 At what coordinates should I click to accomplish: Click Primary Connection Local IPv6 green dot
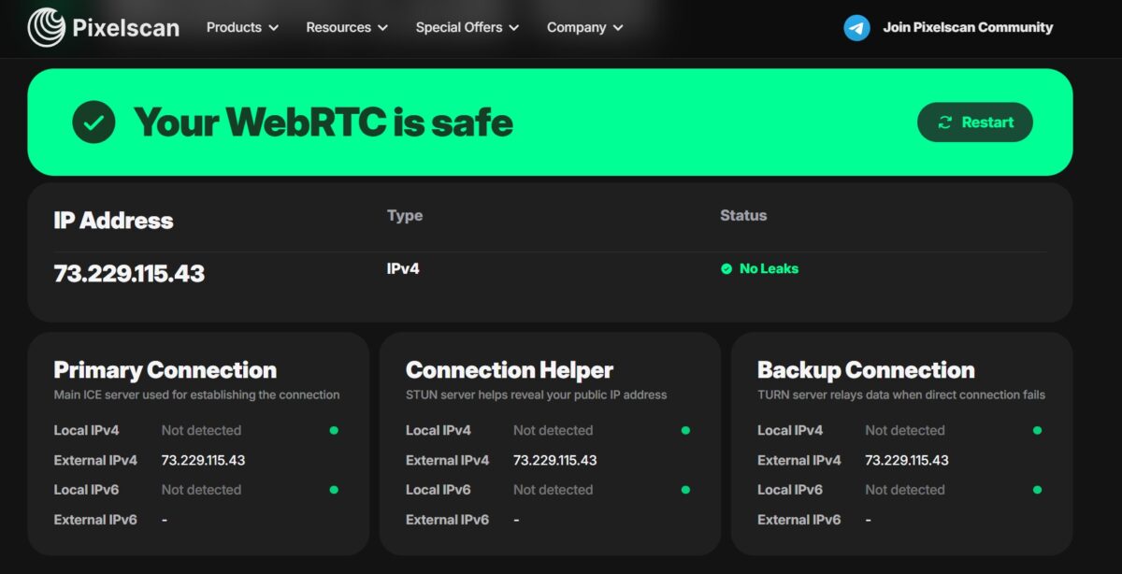pos(334,490)
